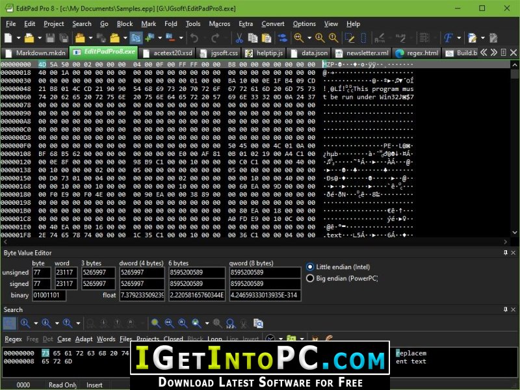The height and width of the screenshot is (390, 520).
Task: Open the Macros menu
Action: coord(219,24)
